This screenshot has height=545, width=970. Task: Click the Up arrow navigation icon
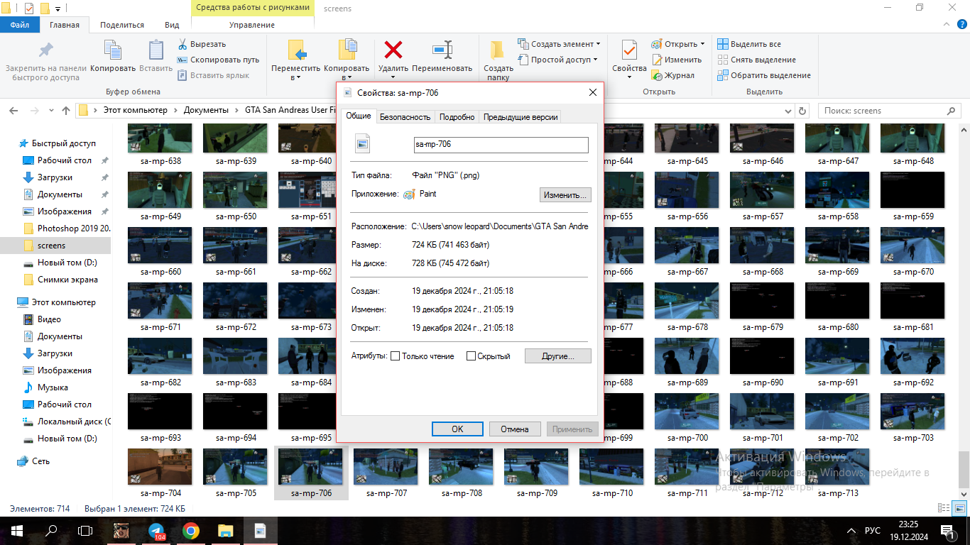pos(66,111)
